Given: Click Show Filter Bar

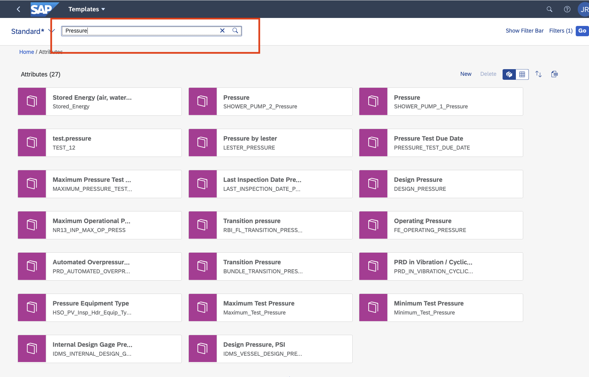Looking at the screenshot, I should coord(525,31).
